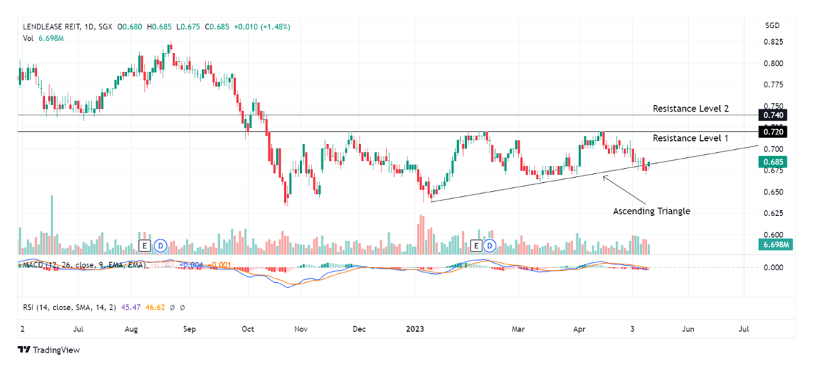Click the 6.698M volume axis label
Screen dimensions: 836x365
point(774,245)
